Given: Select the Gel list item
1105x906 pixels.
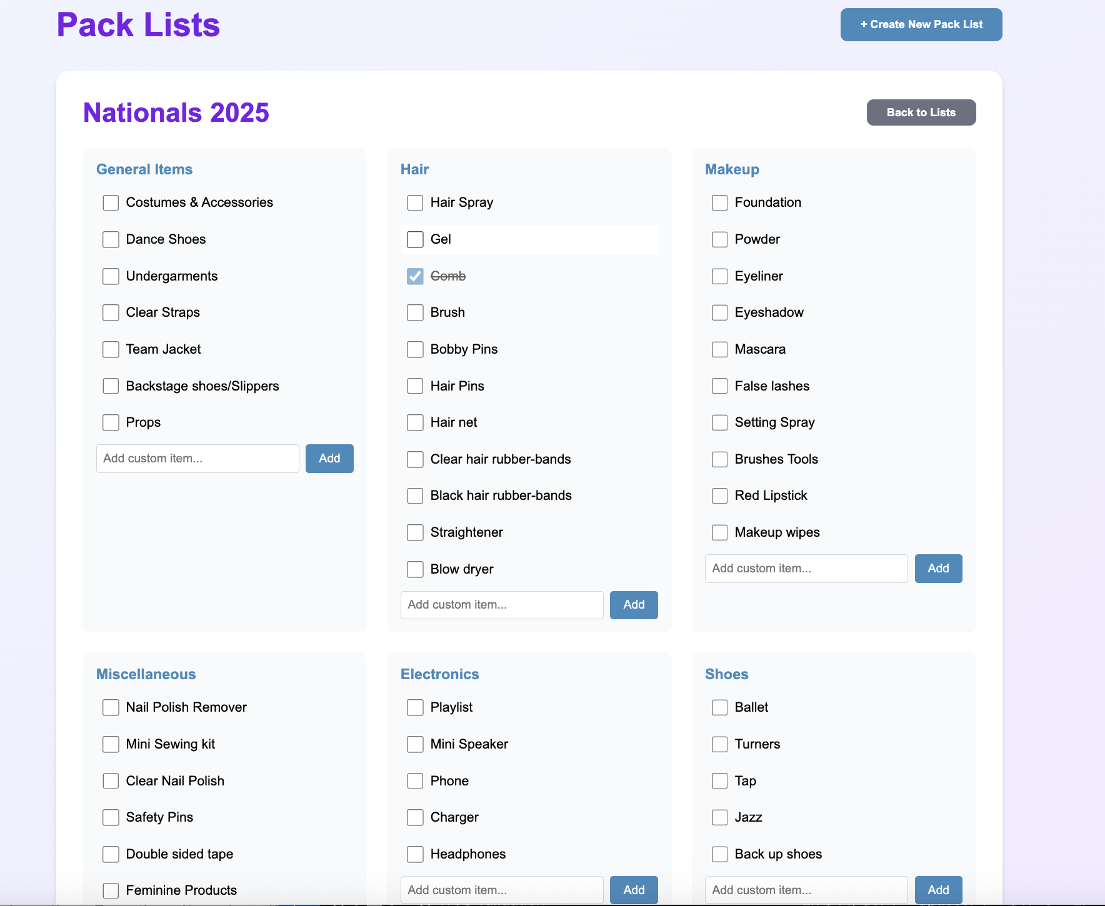Looking at the screenshot, I should 529,239.
